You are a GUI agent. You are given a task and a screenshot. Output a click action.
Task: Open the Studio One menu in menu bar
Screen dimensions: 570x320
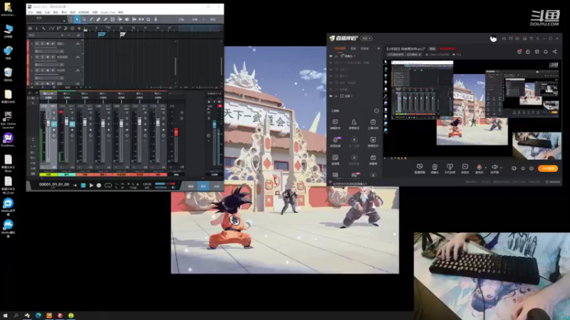(x=108, y=12)
